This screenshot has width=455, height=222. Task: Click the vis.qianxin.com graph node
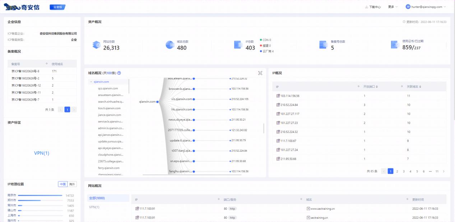(x=194, y=99)
